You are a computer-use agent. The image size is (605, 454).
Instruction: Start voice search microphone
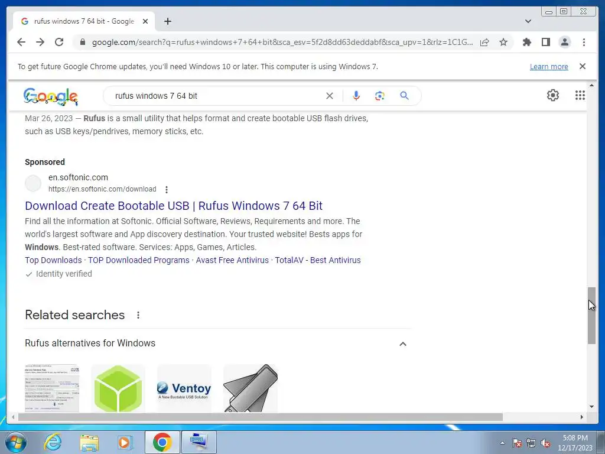[356, 96]
